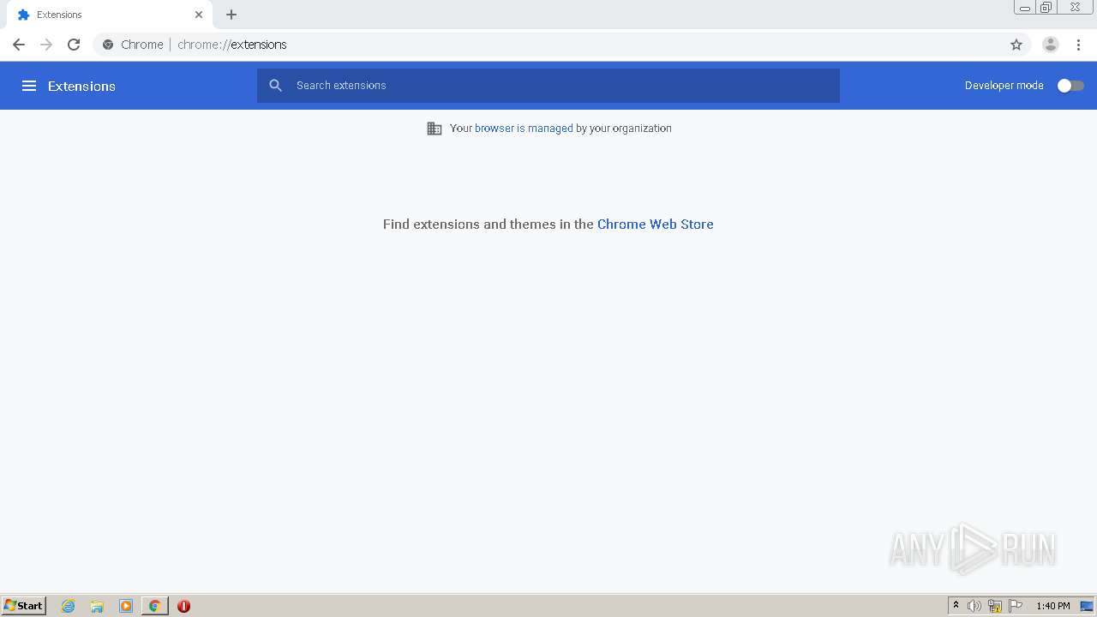
Task: Open a new tab with plus button
Action: (231, 15)
